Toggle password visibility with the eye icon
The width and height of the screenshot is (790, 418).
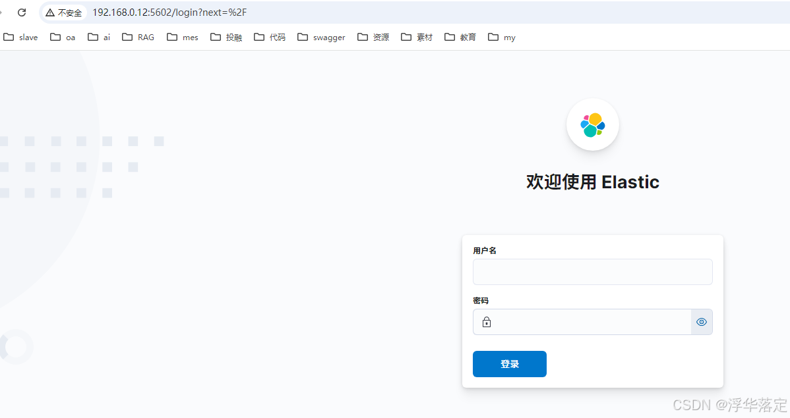tap(702, 322)
